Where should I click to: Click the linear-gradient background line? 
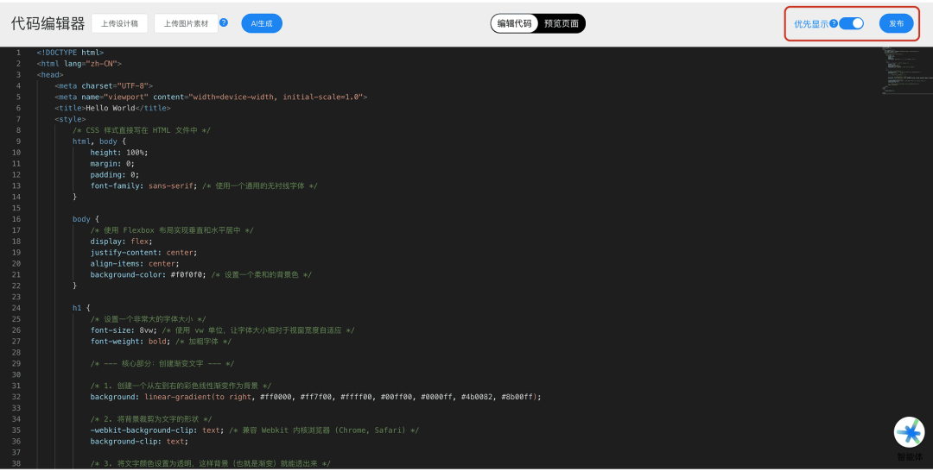tap(316, 396)
